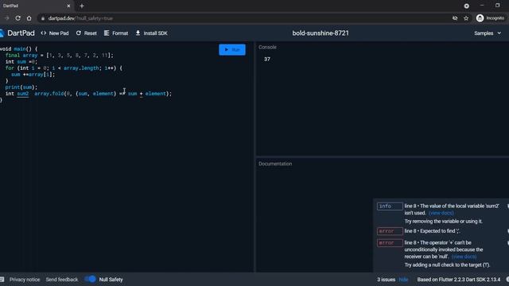Click the Documentation panel header
The height and width of the screenshot is (286, 509).
(x=275, y=164)
